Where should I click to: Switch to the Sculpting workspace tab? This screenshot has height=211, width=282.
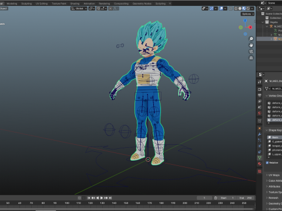tap(26, 4)
